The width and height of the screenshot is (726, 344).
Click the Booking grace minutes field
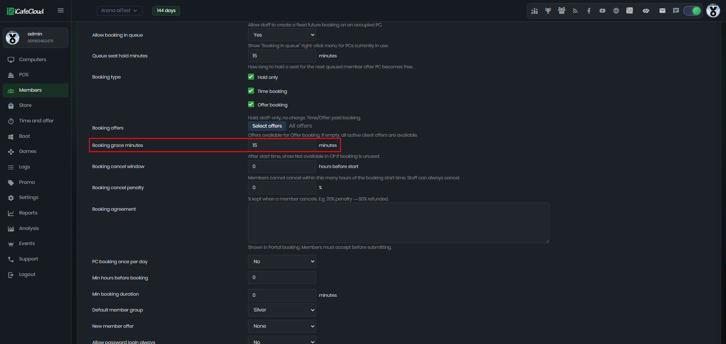tap(282, 145)
